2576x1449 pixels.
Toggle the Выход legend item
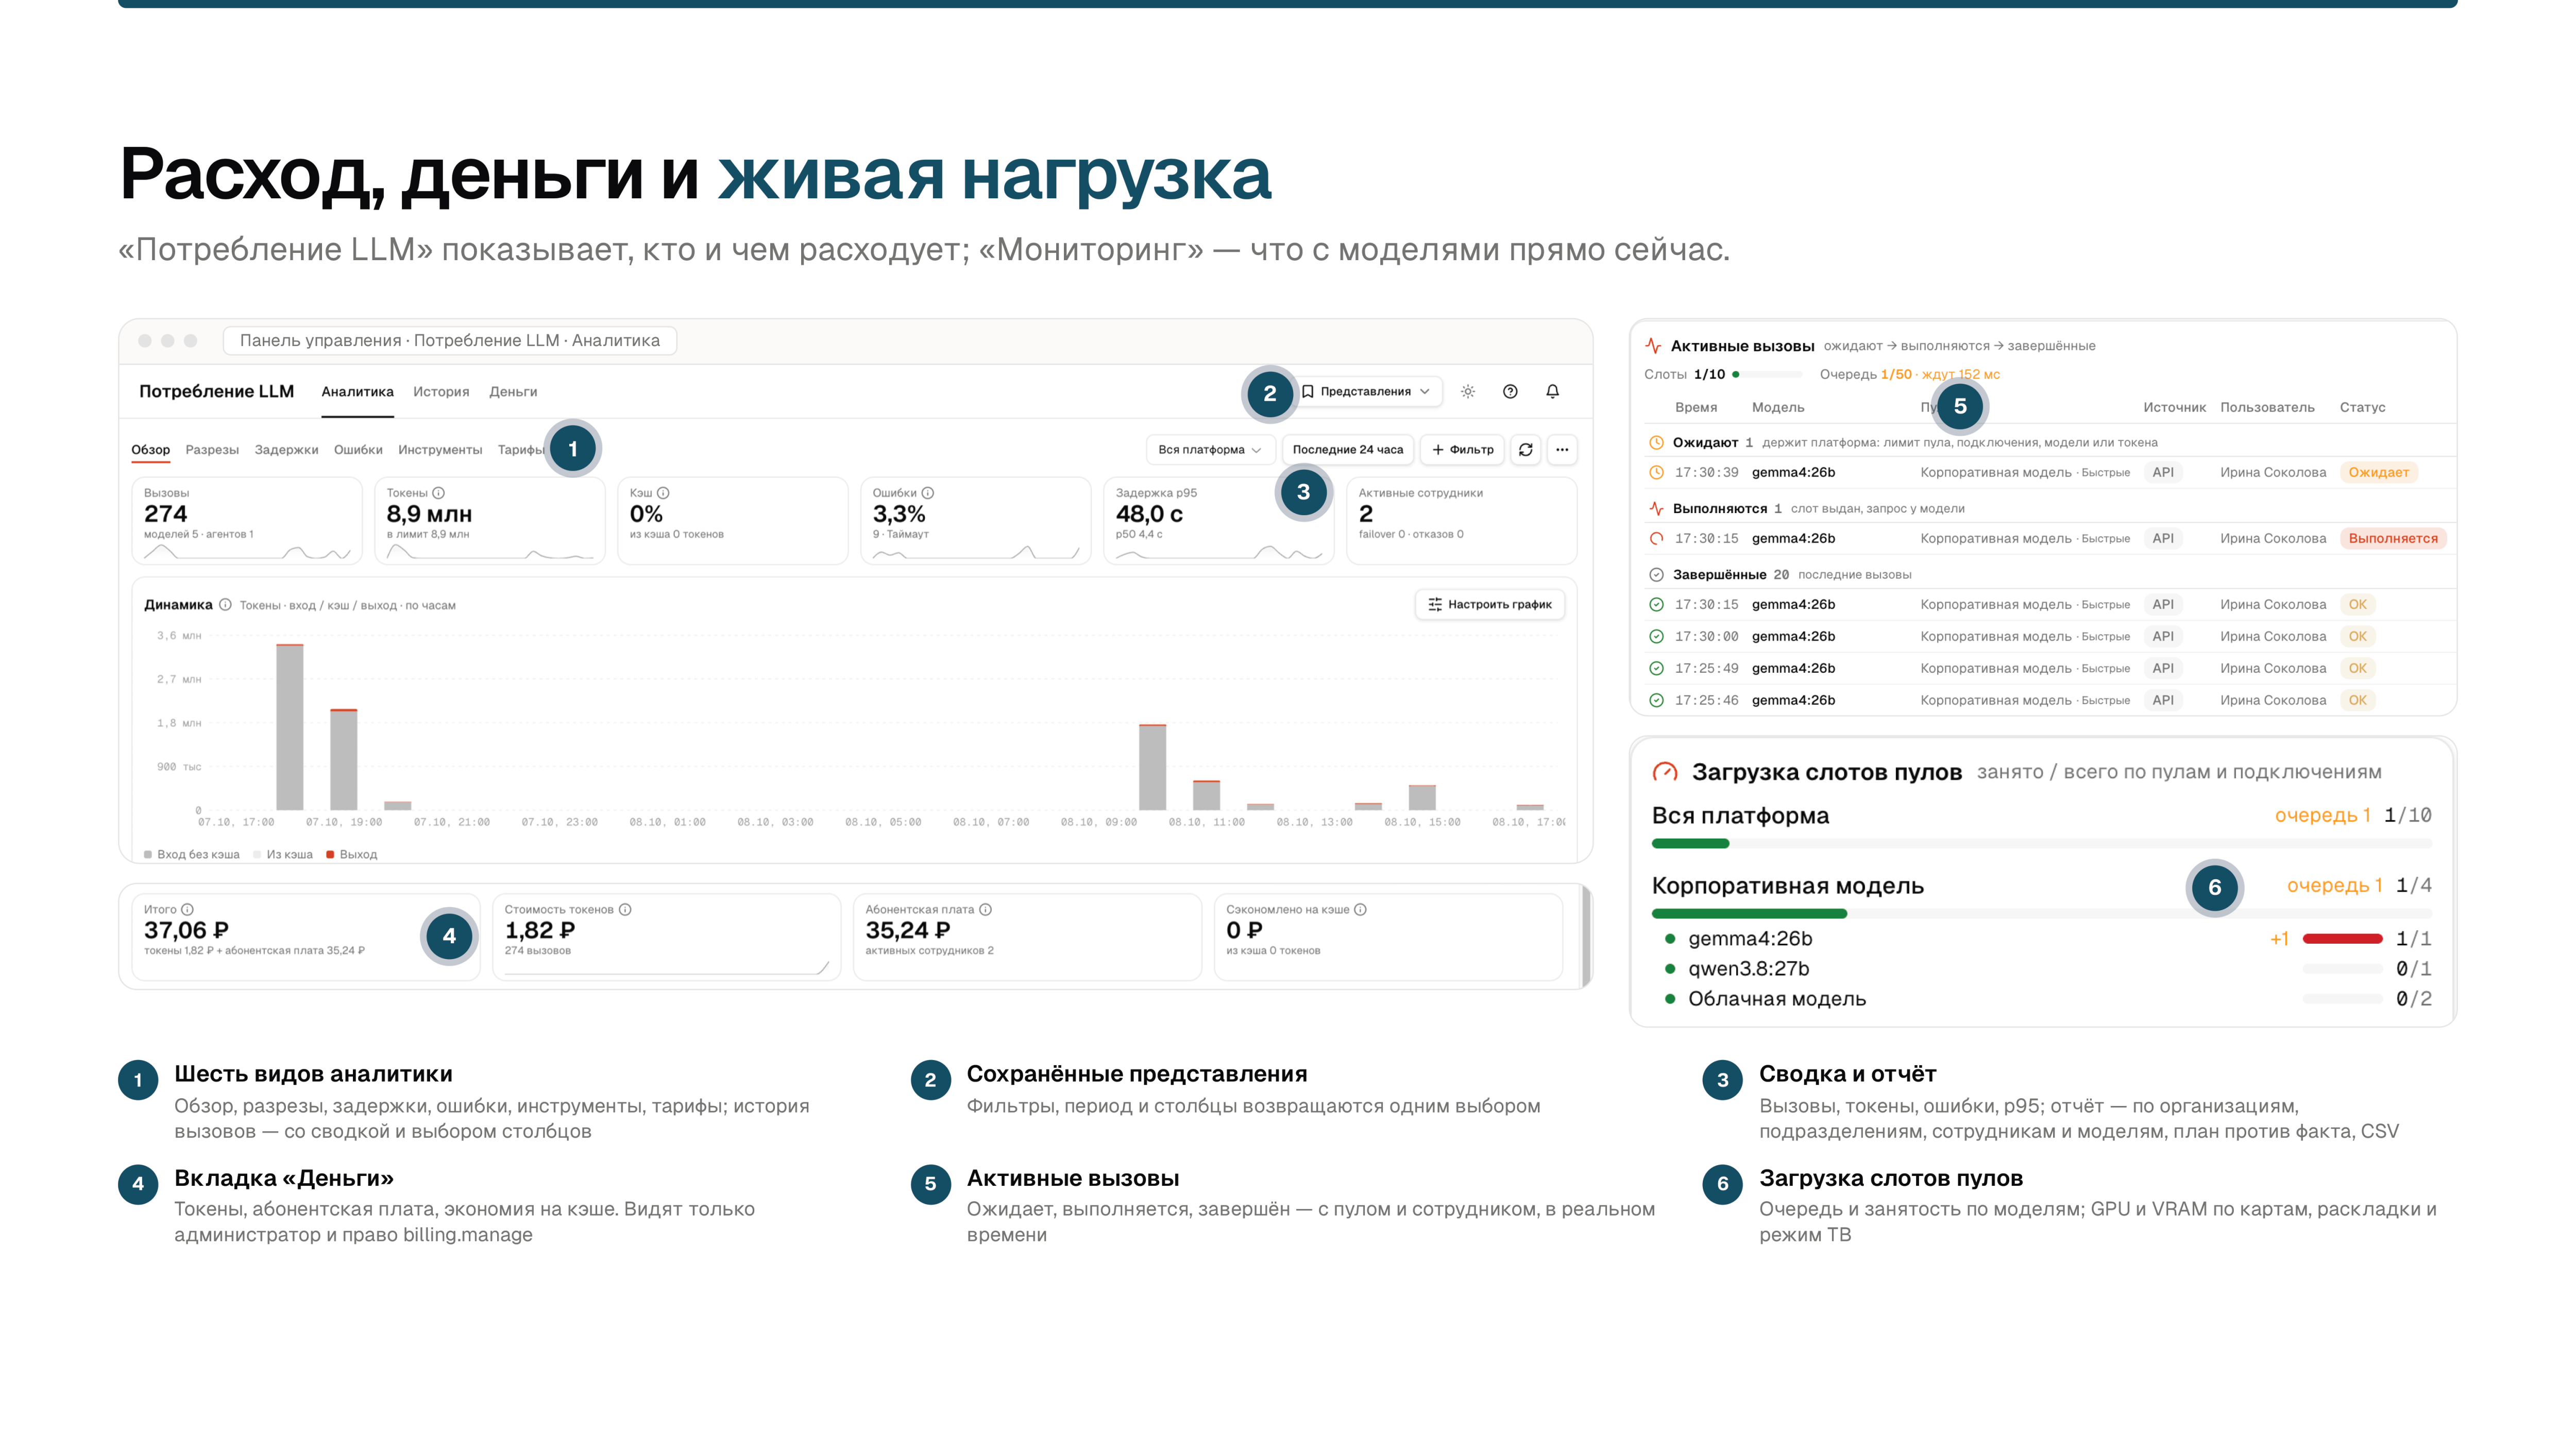pyautogui.click(x=351, y=855)
